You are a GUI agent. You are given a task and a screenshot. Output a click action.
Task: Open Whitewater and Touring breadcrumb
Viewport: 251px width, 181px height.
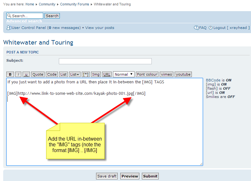click(112, 4)
